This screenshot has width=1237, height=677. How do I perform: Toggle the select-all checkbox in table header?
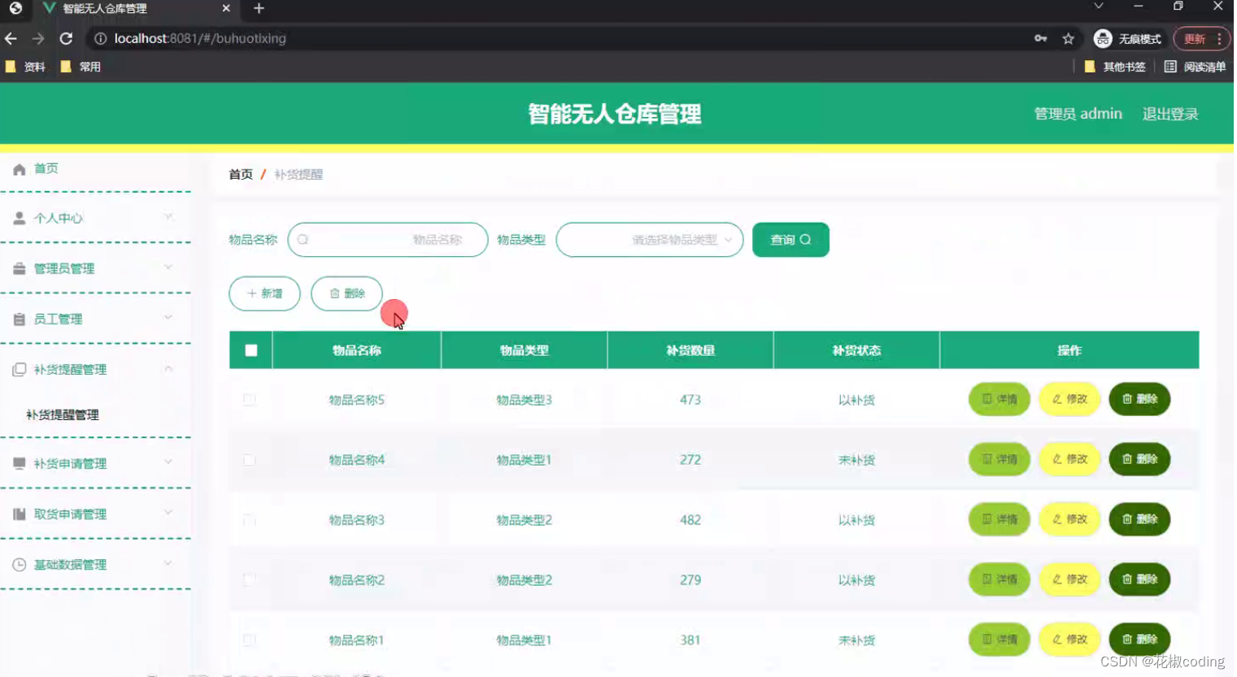pyautogui.click(x=250, y=349)
